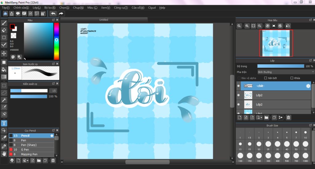Select the Pen brush in list

[x=31, y=140]
